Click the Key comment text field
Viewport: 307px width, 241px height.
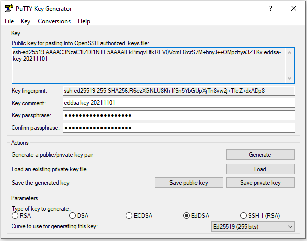point(178,103)
